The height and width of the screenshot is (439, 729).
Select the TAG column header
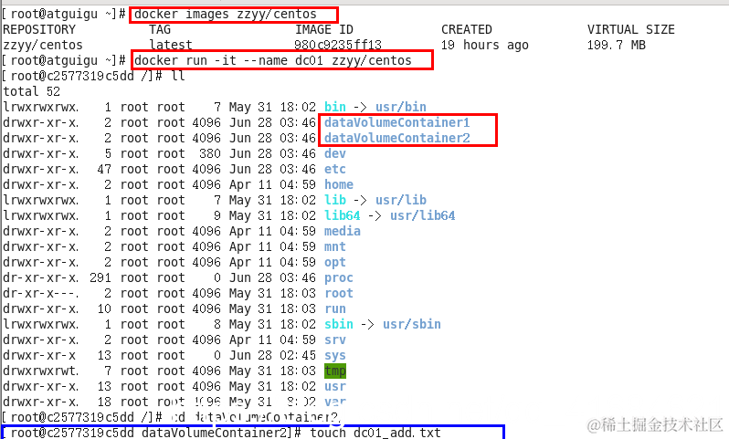(x=160, y=30)
